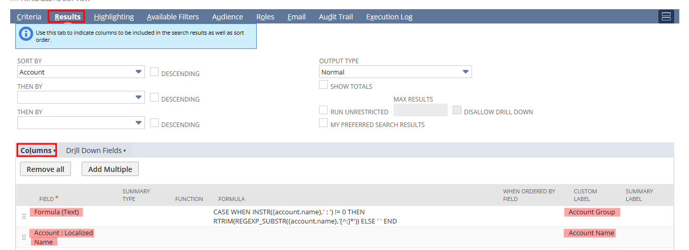689x250 pixels.
Task: Check the Show Totals checkbox
Action: [323, 85]
